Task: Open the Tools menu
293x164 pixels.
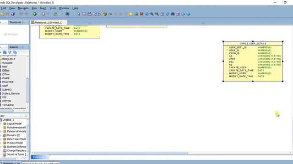Action: tap(53, 8)
